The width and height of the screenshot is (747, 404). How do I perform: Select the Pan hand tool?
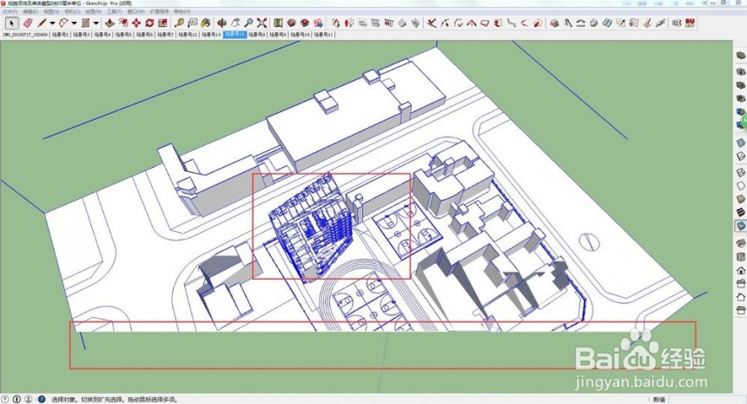pos(235,23)
